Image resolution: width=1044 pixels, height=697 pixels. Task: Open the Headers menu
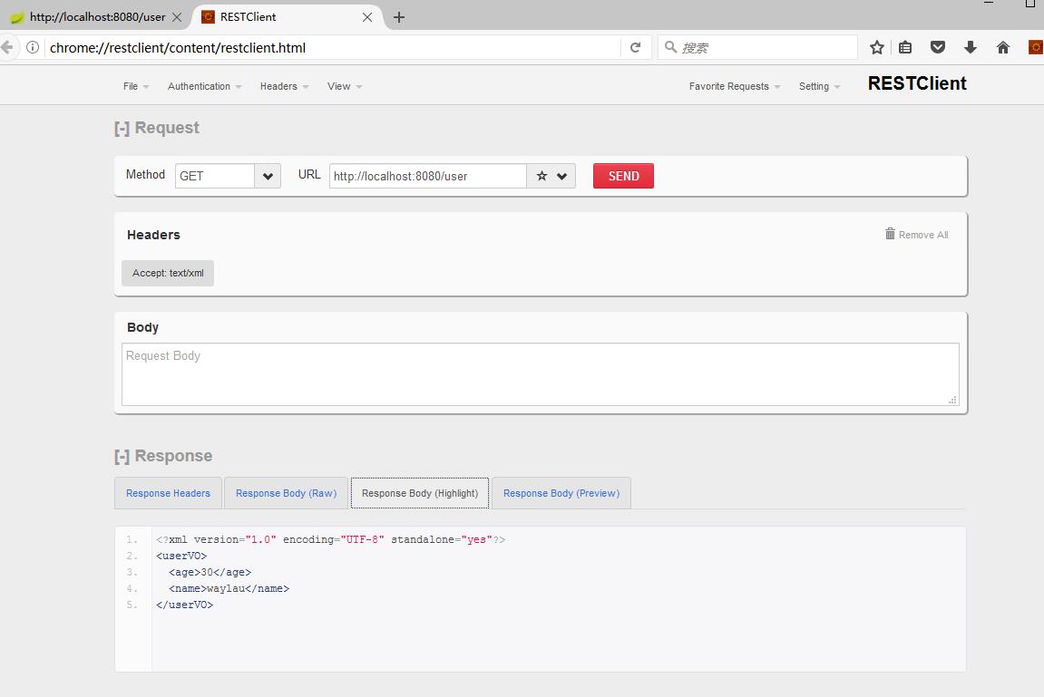coord(284,86)
